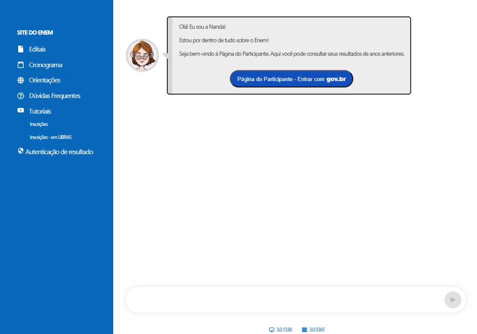Click the Orientações globe icon
Screen dimensions: 477x334
click(x=20, y=80)
